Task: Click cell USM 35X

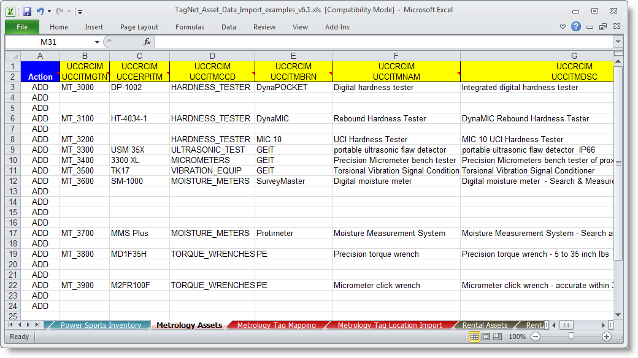Action: coord(139,150)
